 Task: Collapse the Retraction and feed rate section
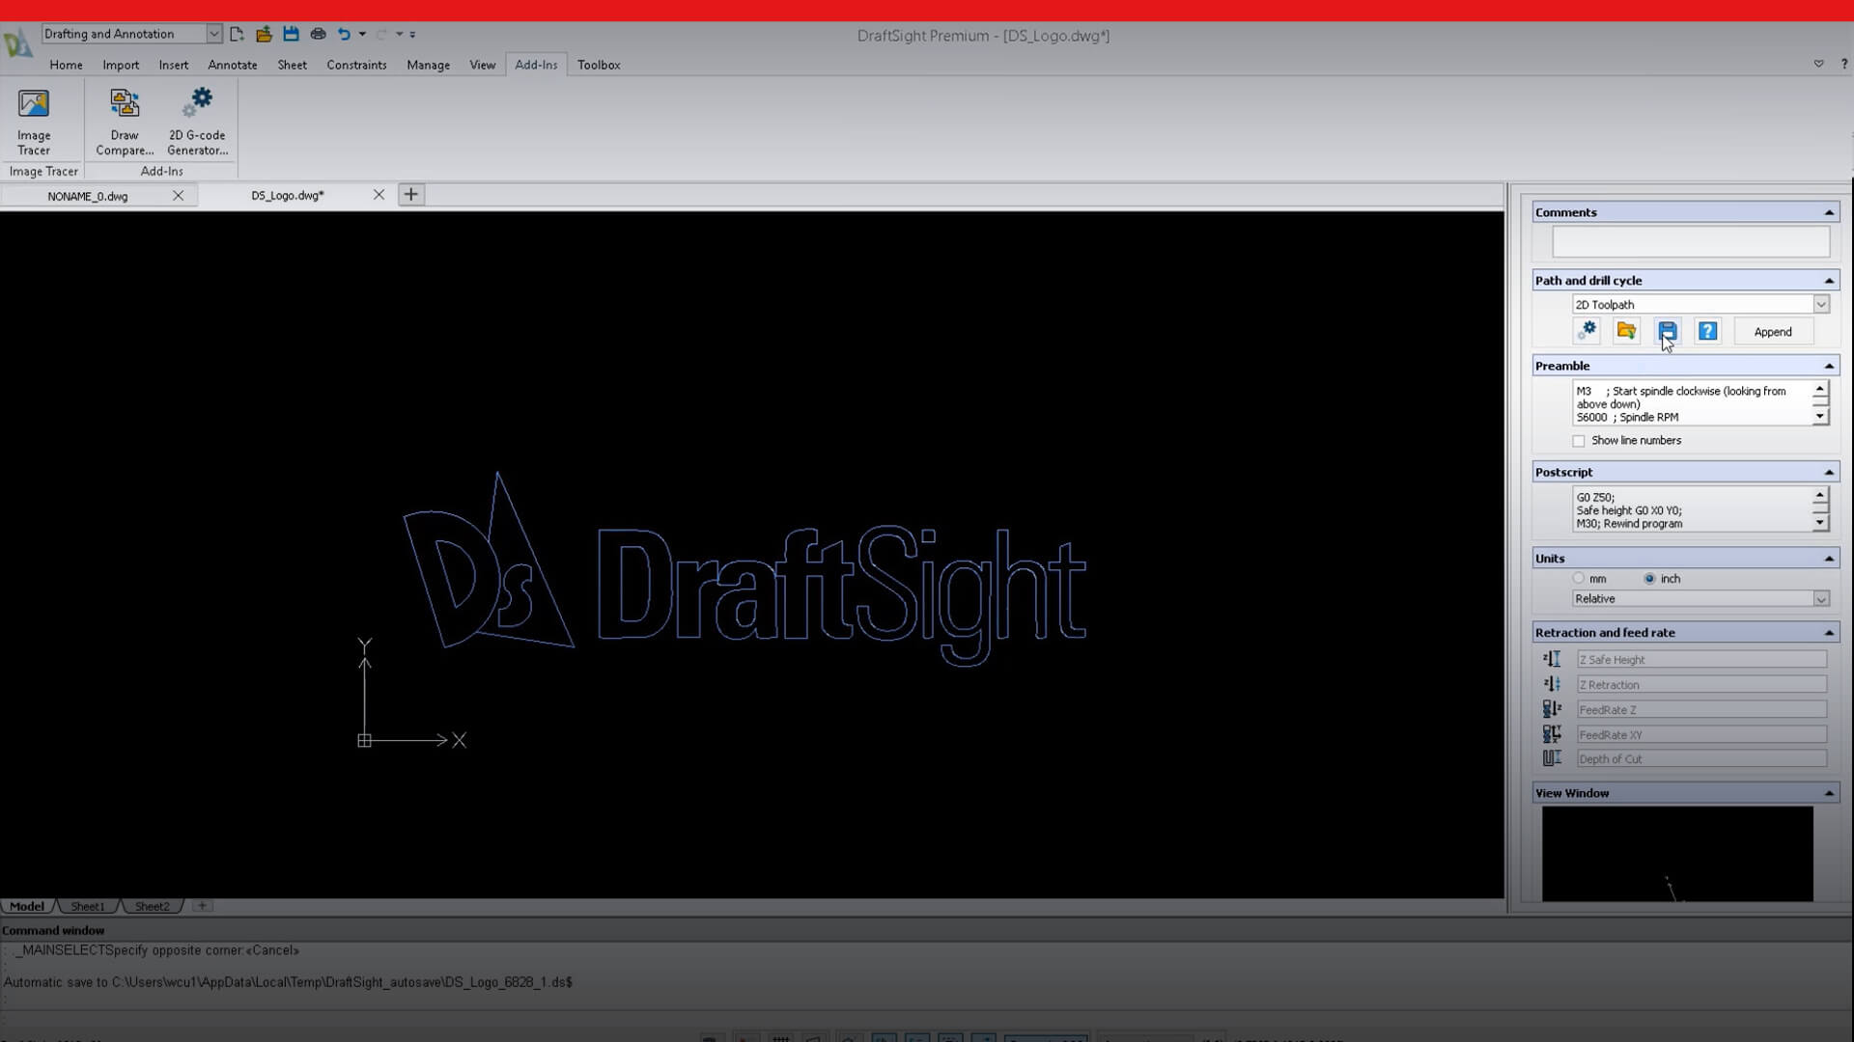1829,633
